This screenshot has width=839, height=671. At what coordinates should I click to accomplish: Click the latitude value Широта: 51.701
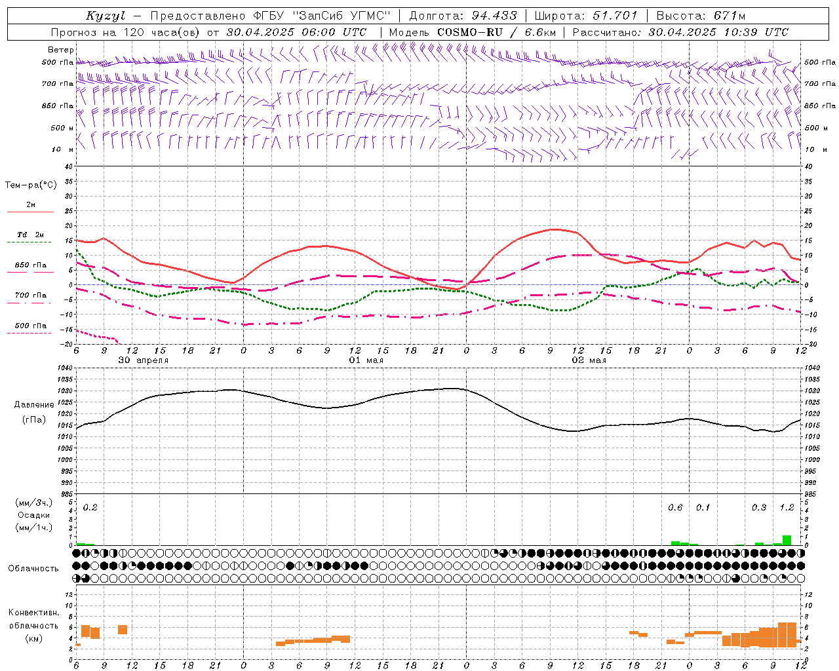[586, 16]
